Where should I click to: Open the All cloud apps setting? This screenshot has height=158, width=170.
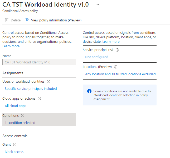tap(15, 106)
